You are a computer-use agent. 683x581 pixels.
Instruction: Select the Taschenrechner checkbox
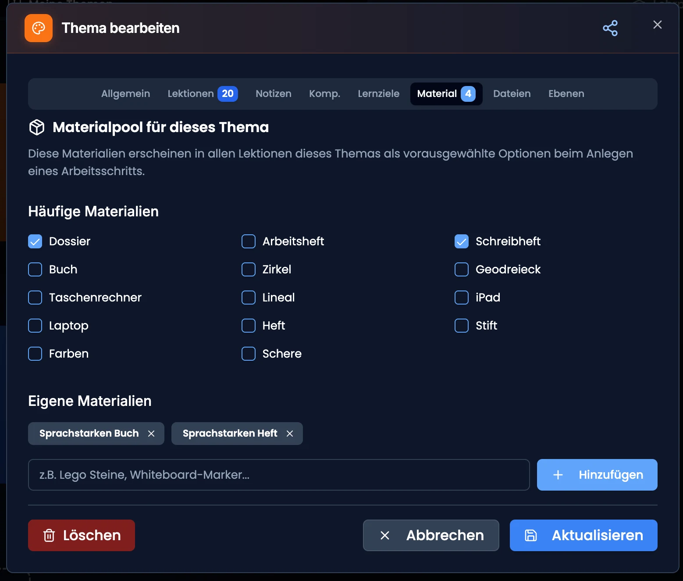(x=35, y=298)
